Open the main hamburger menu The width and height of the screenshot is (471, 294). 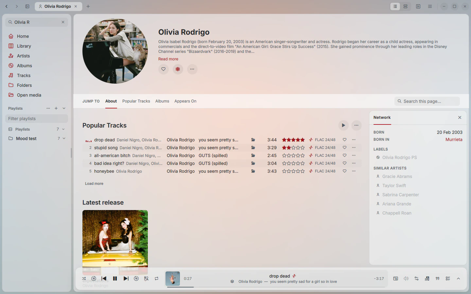click(430, 7)
